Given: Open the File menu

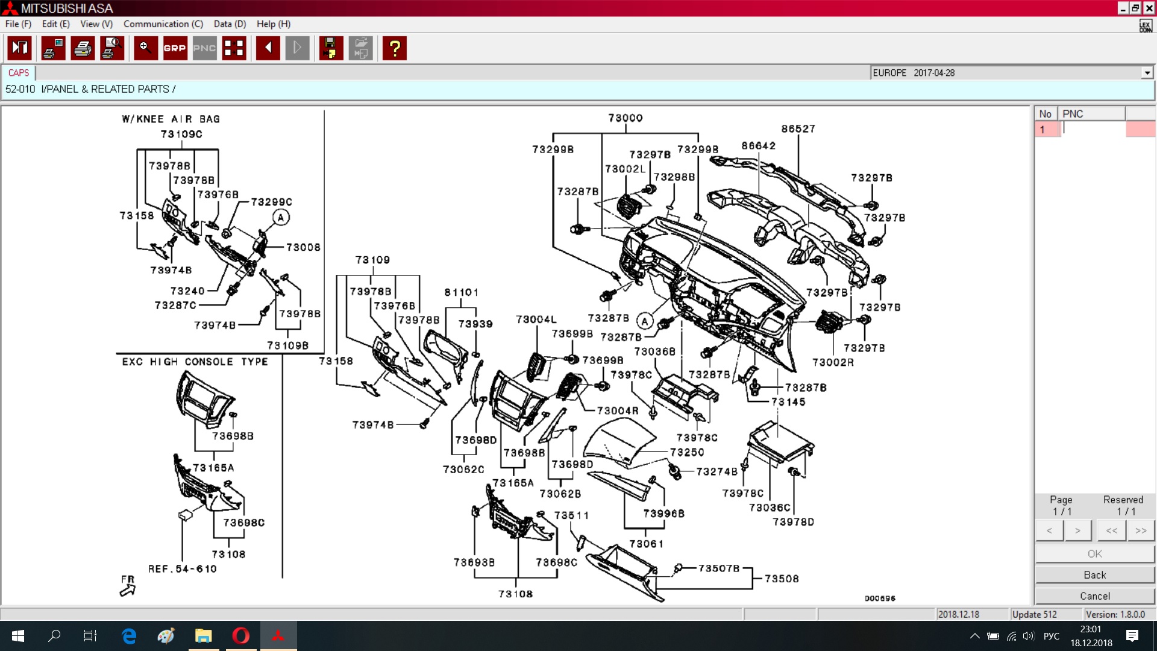Looking at the screenshot, I should (18, 24).
